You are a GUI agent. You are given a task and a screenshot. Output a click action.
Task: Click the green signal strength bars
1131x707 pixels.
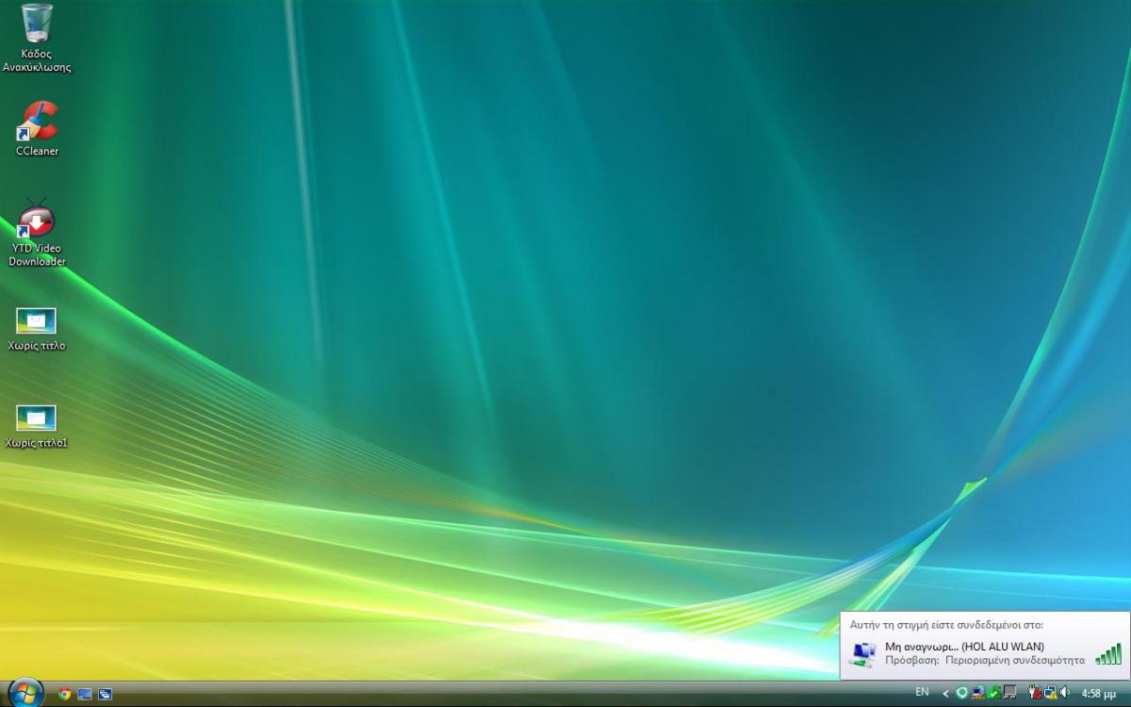pos(1108,654)
